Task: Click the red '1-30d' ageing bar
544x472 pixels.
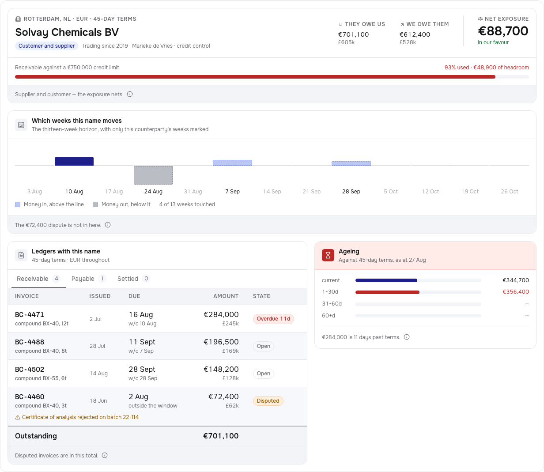Action: pos(387,292)
